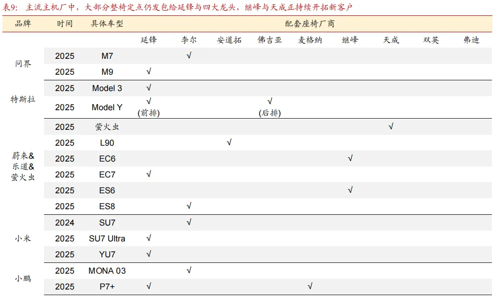498x297 pixels.
Task: Click the 小鹏 brand cell
Action: click(23, 279)
